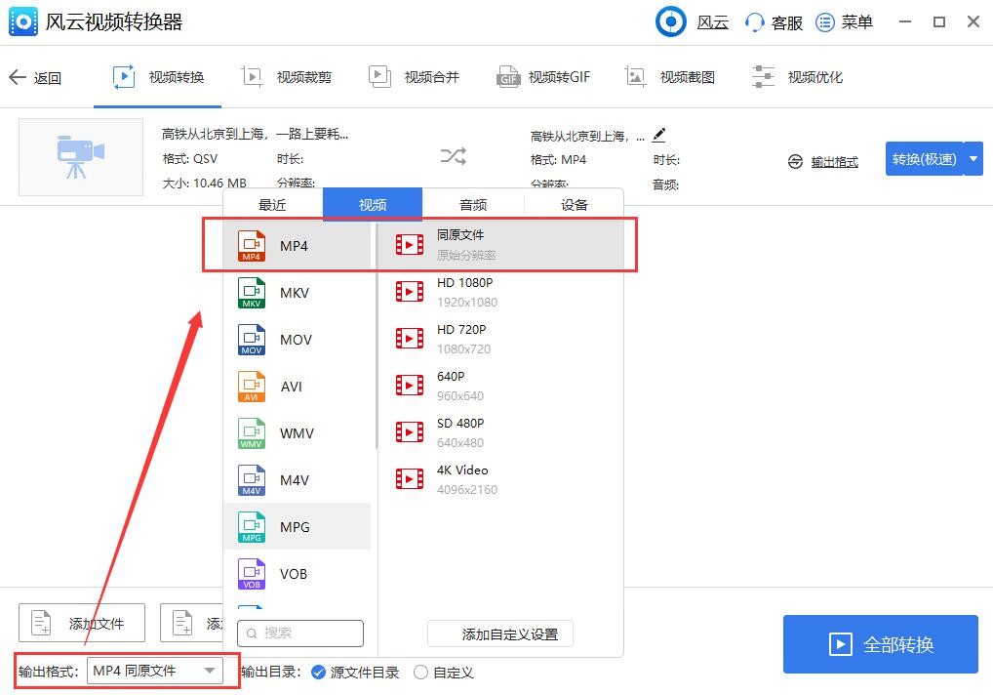This screenshot has width=993, height=695.
Task: Switch to the 设备 tab
Action: coord(574,205)
